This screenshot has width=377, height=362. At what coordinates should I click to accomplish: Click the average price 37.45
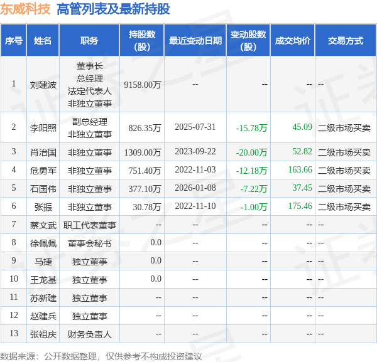tap(302, 188)
